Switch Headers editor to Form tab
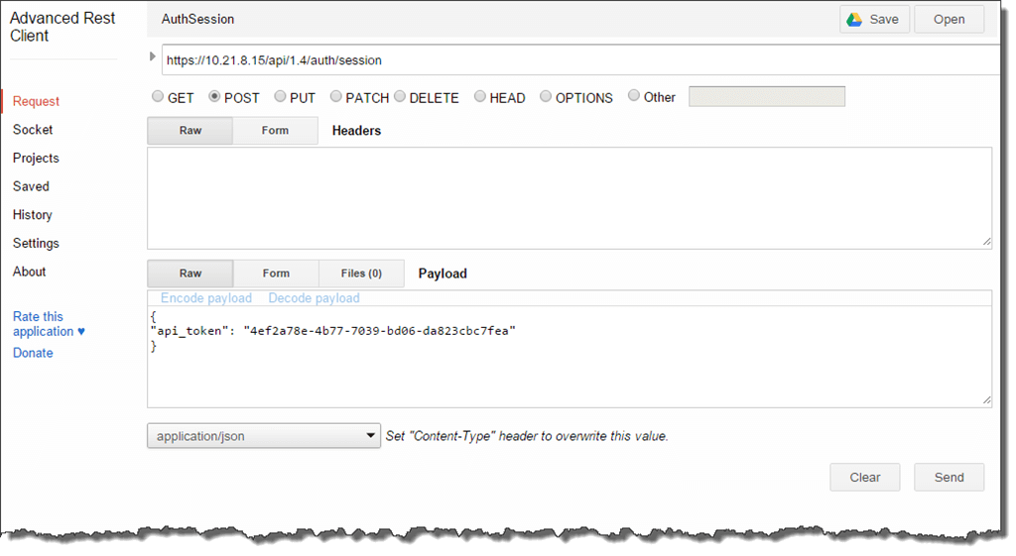 pyautogui.click(x=276, y=130)
